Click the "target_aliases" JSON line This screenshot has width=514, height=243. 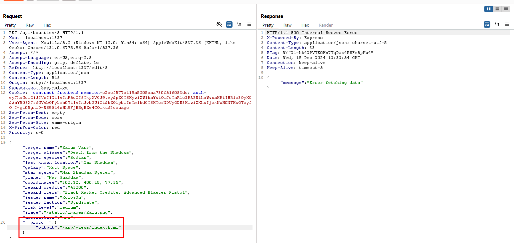click(78, 152)
